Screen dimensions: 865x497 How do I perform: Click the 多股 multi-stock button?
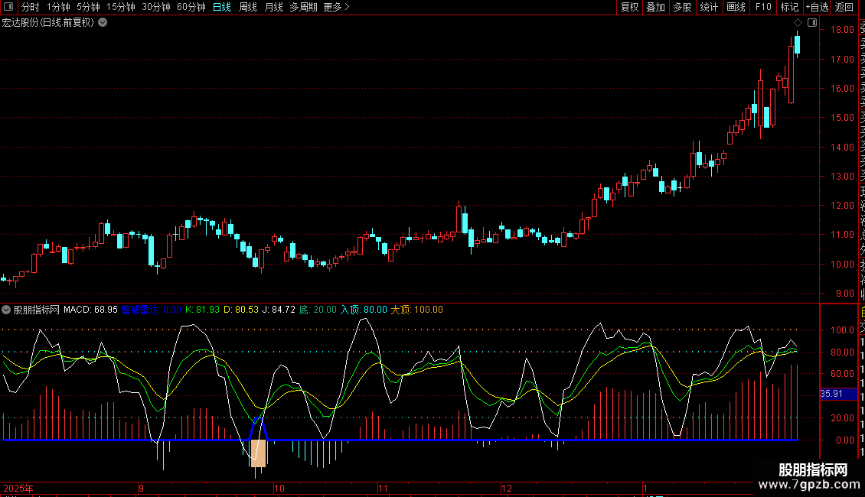point(682,7)
